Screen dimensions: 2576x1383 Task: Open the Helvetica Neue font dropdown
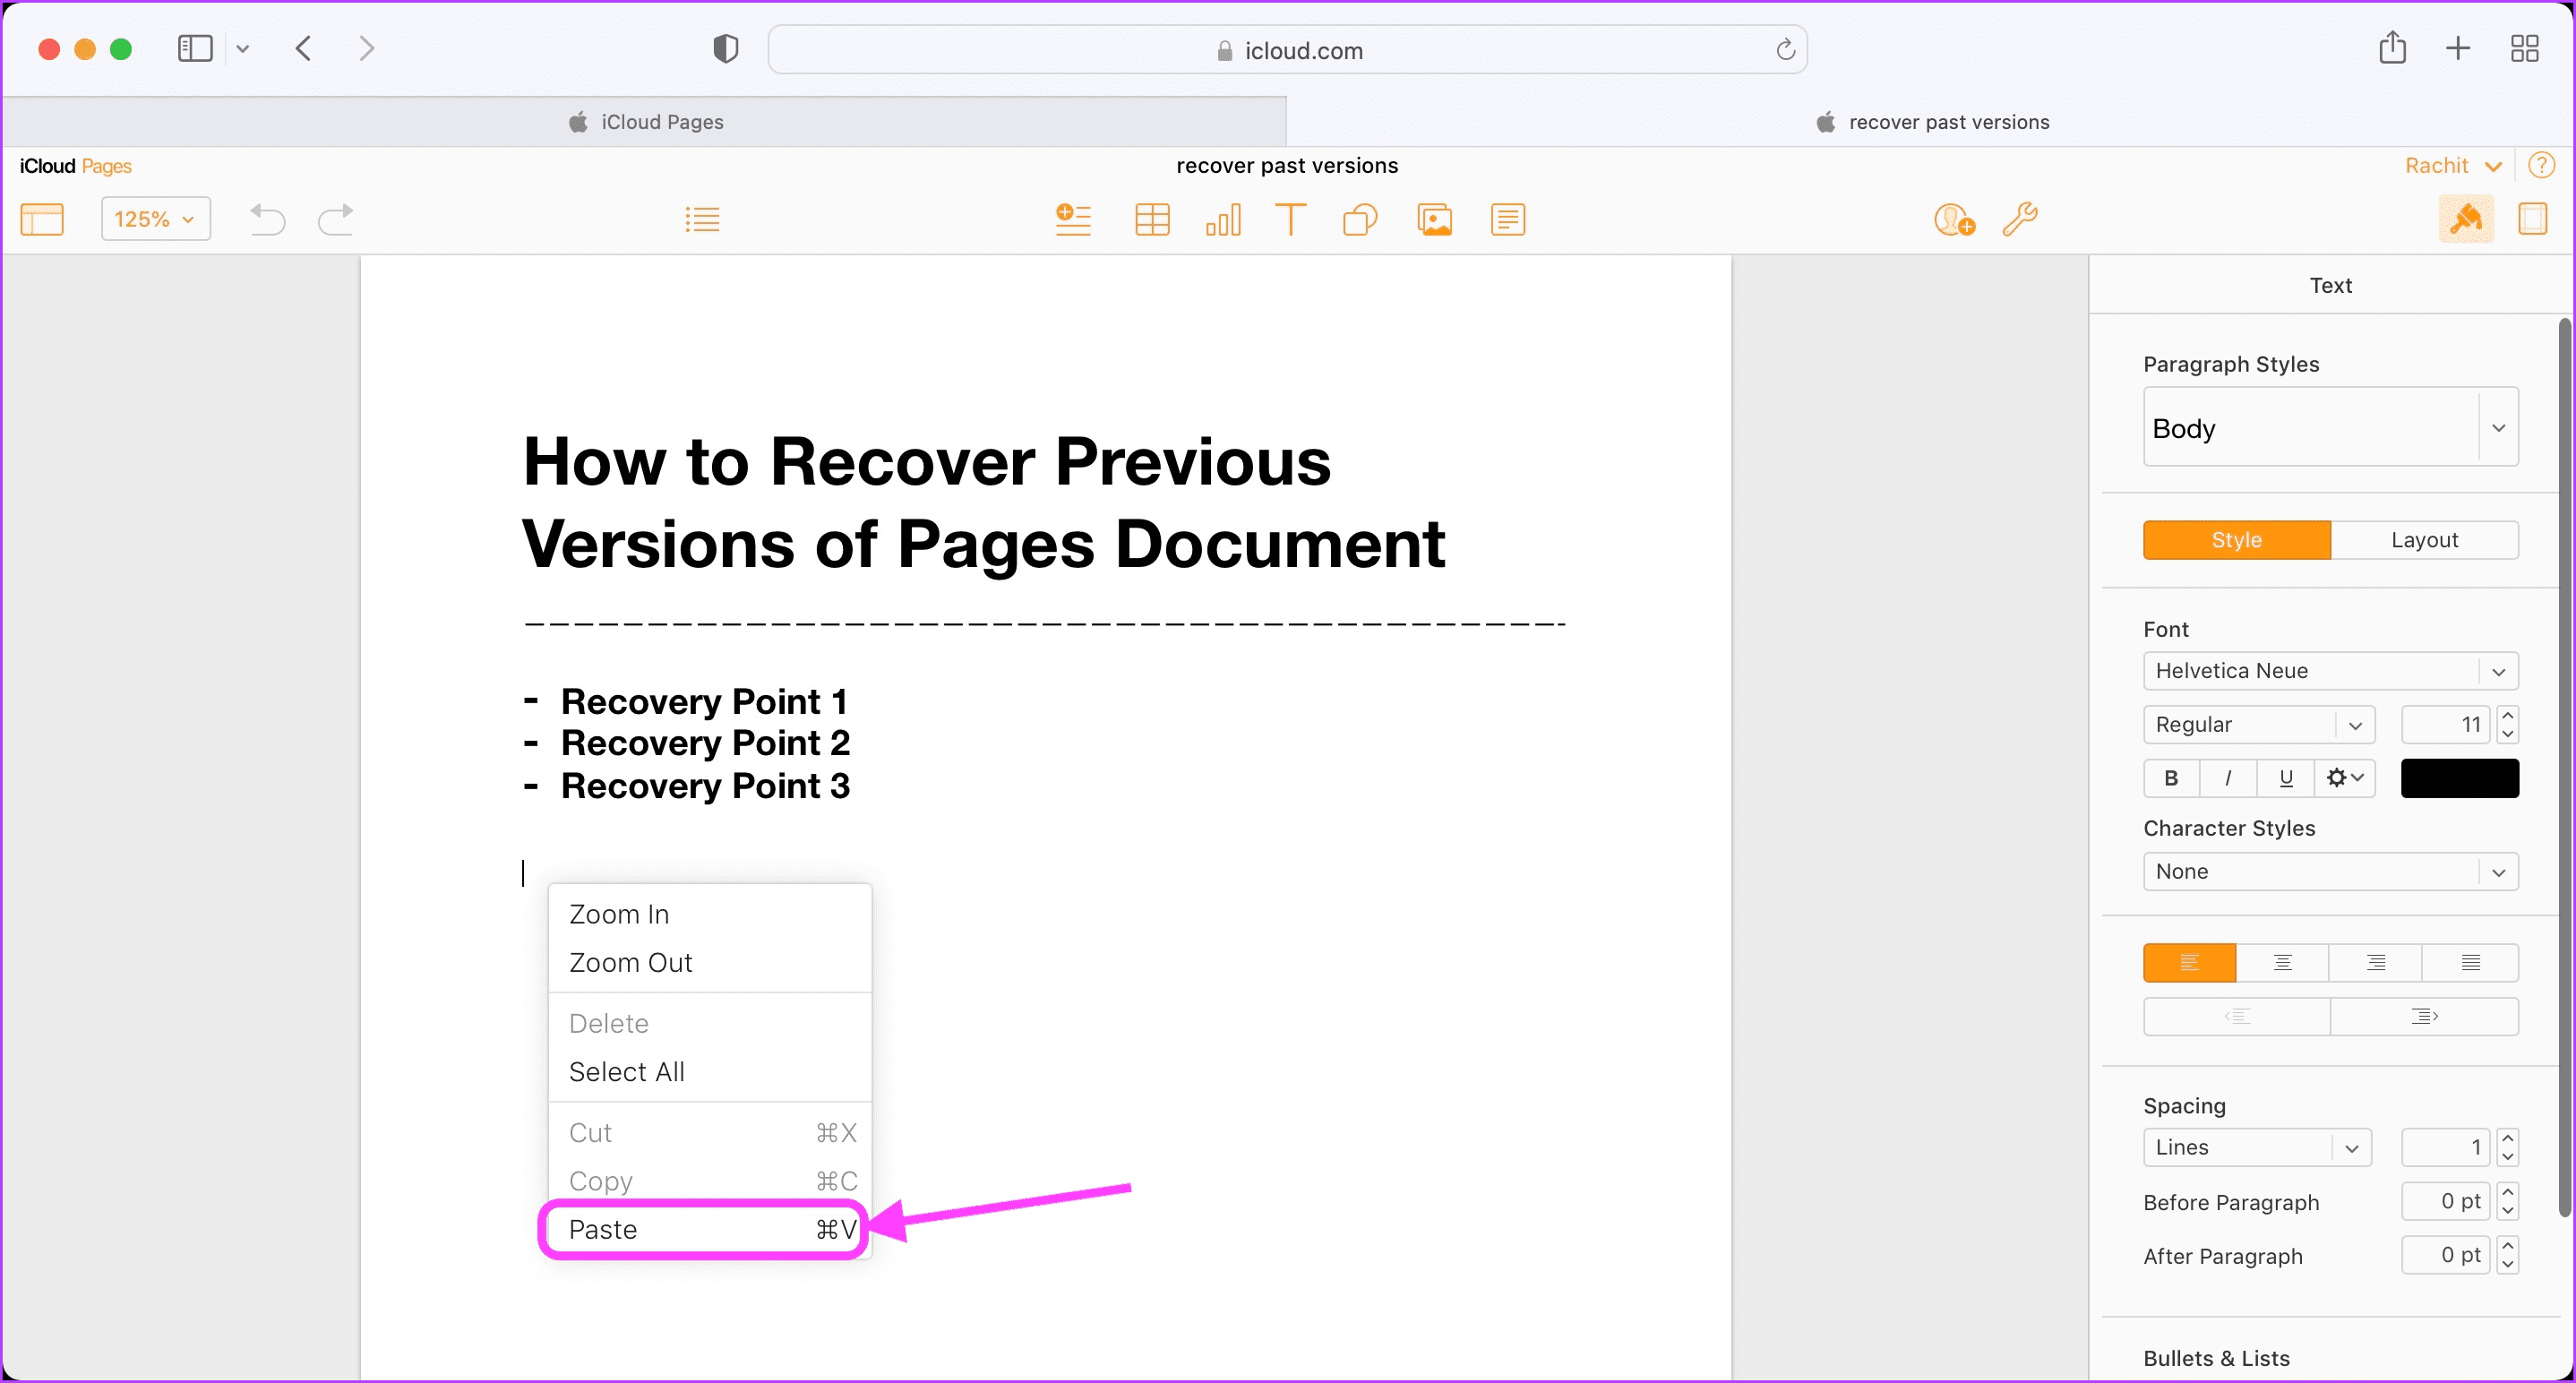2330,671
